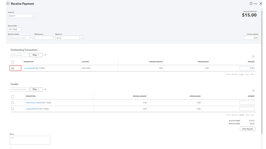Open the Credit Memo # abc289 link
Viewport: 266px width, 149px height.
pos(34,103)
